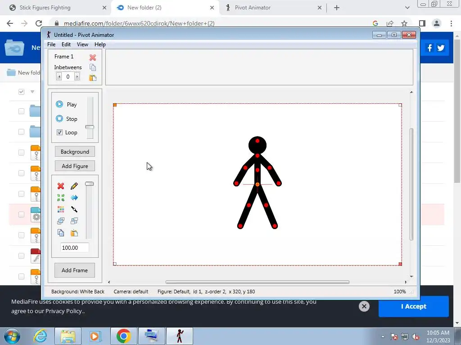
Task: Click the stickman head red handle
Action: [x=258, y=141]
